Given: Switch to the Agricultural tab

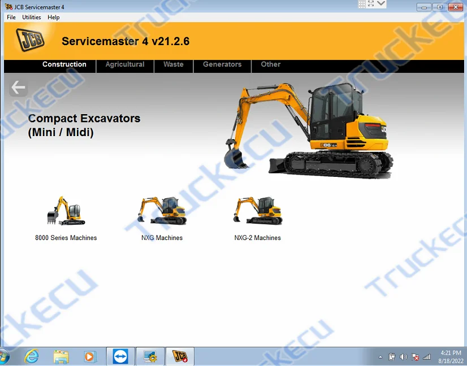Looking at the screenshot, I should click(x=124, y=64).
